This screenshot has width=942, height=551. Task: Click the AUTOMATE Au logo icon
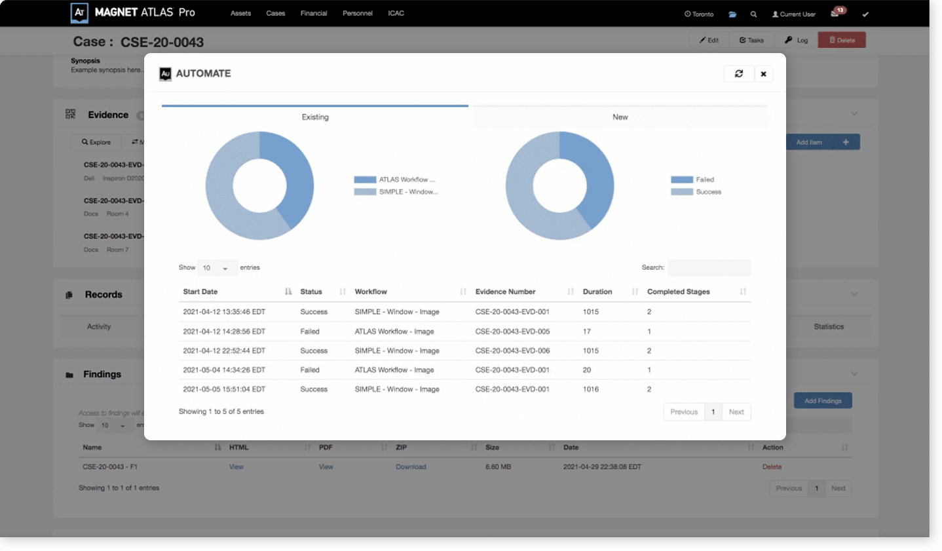(165, 74)
